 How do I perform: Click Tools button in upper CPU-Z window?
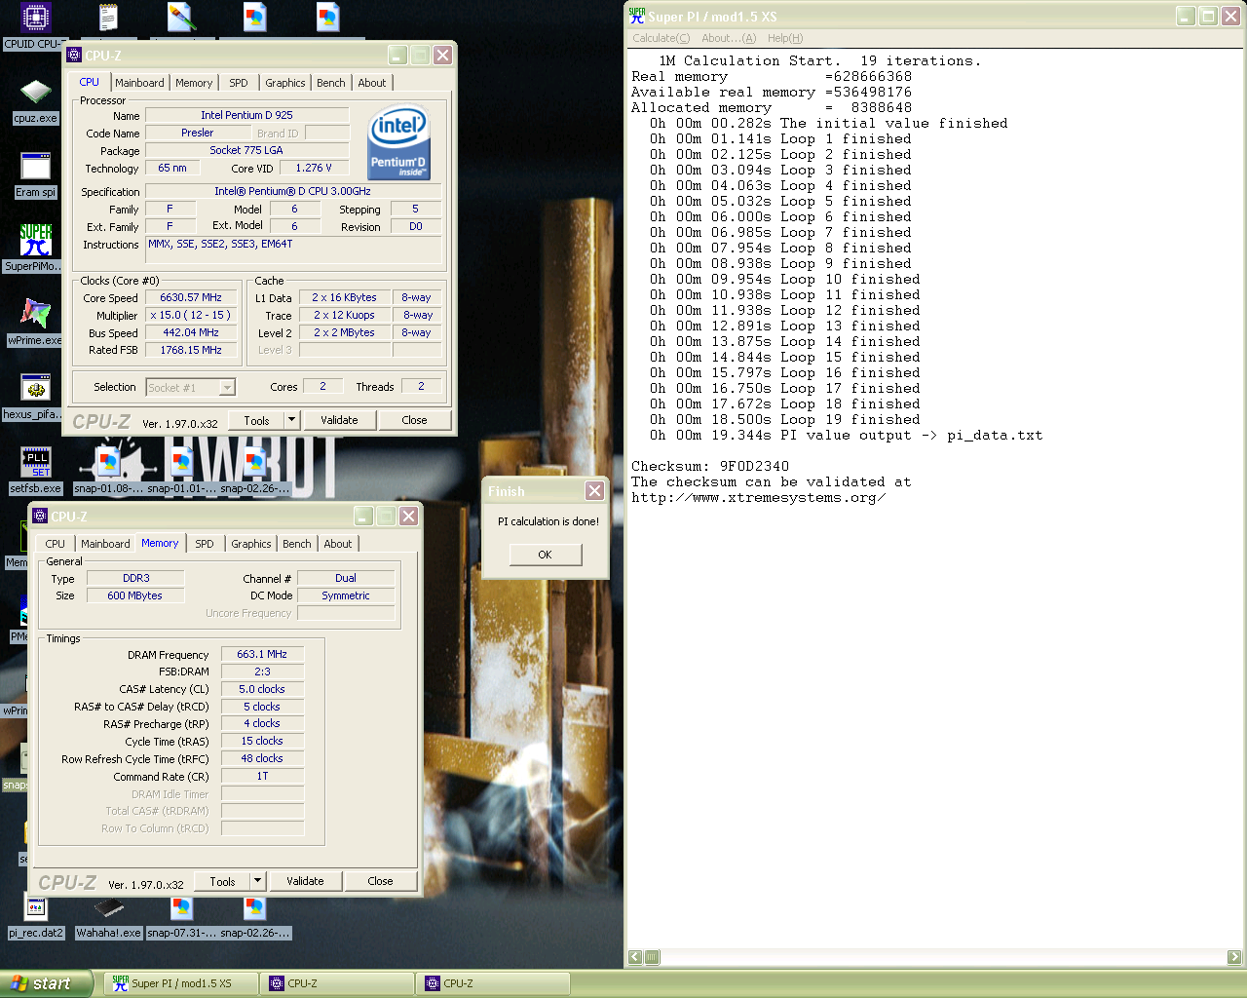pos(257,420)
